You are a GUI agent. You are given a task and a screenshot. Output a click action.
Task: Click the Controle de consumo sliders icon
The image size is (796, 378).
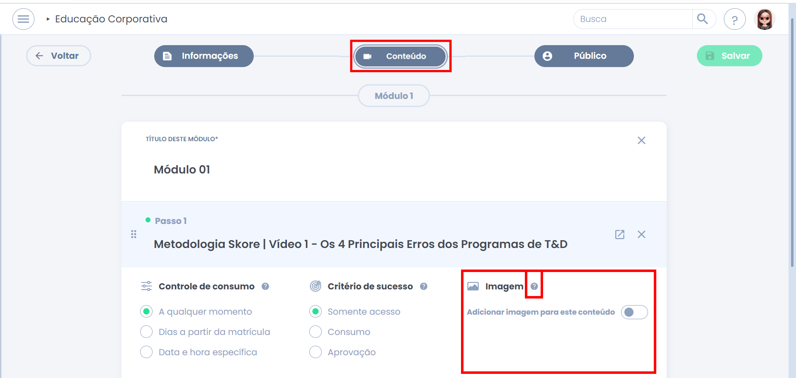pyautogui.click(x=146, y=286)
